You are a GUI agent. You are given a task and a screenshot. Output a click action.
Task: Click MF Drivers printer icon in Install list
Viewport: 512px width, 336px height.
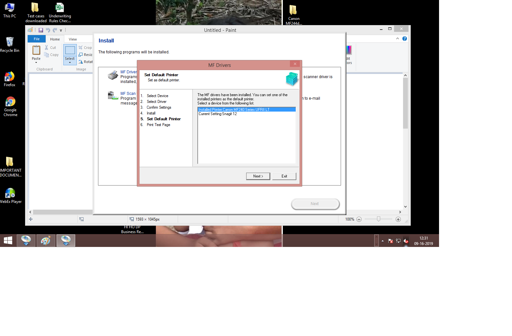pyautogui.click(x=113, y=75)
